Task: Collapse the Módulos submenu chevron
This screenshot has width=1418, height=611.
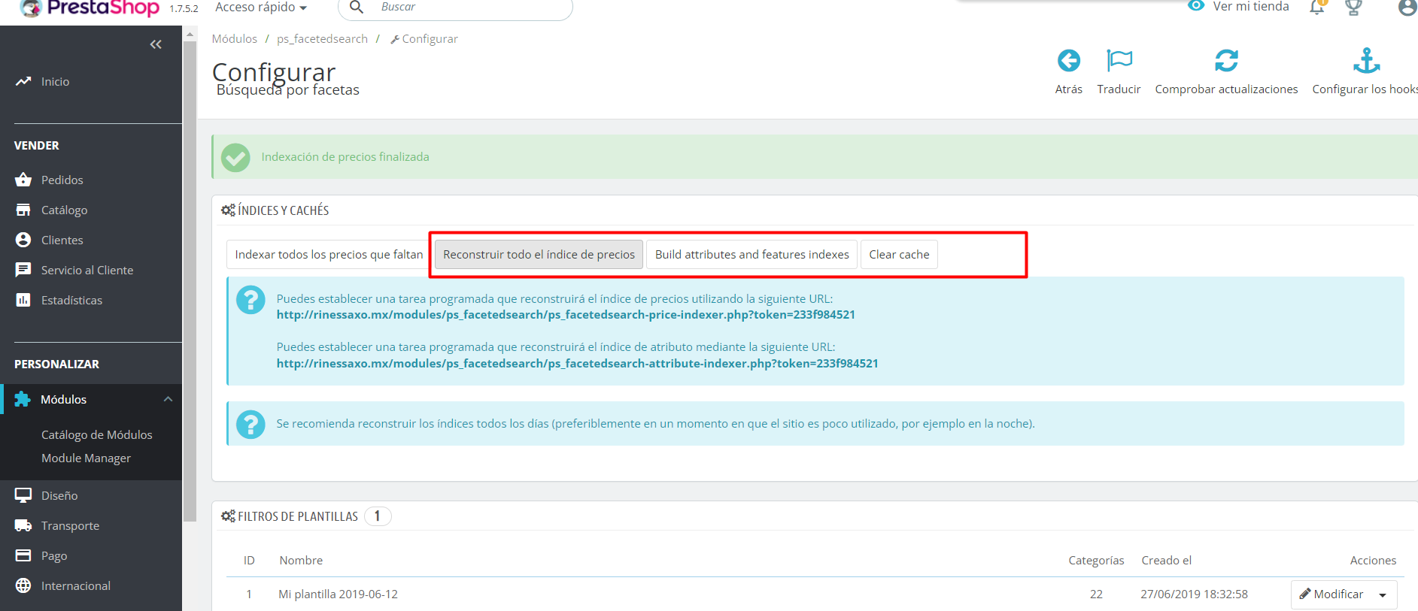Action: point(168,399)
